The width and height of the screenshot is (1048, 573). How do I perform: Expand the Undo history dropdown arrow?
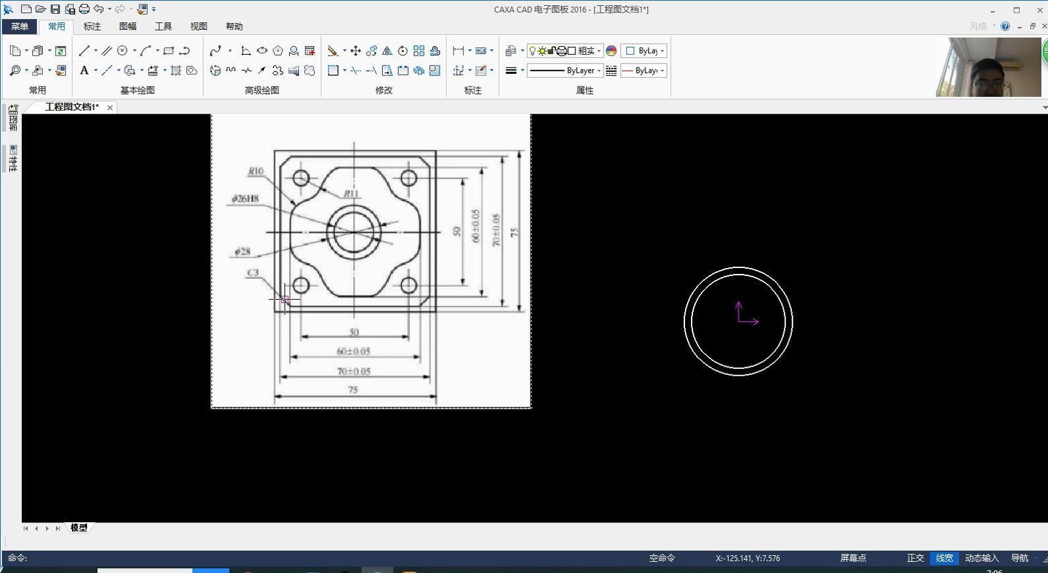pos(110,9)
